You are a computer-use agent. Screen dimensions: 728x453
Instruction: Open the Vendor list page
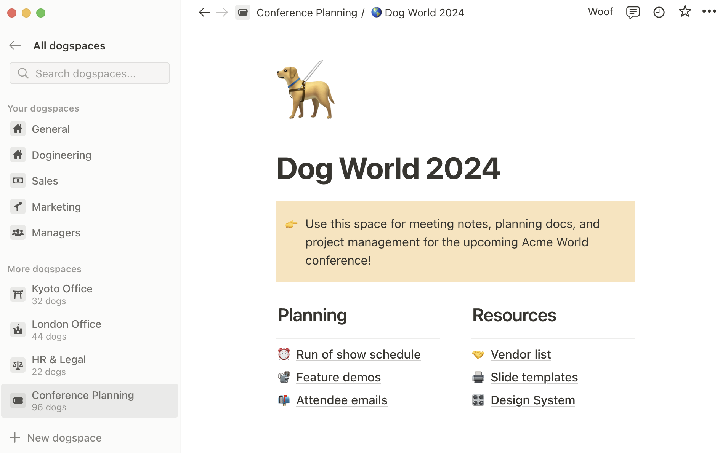(x=520, y=354)
